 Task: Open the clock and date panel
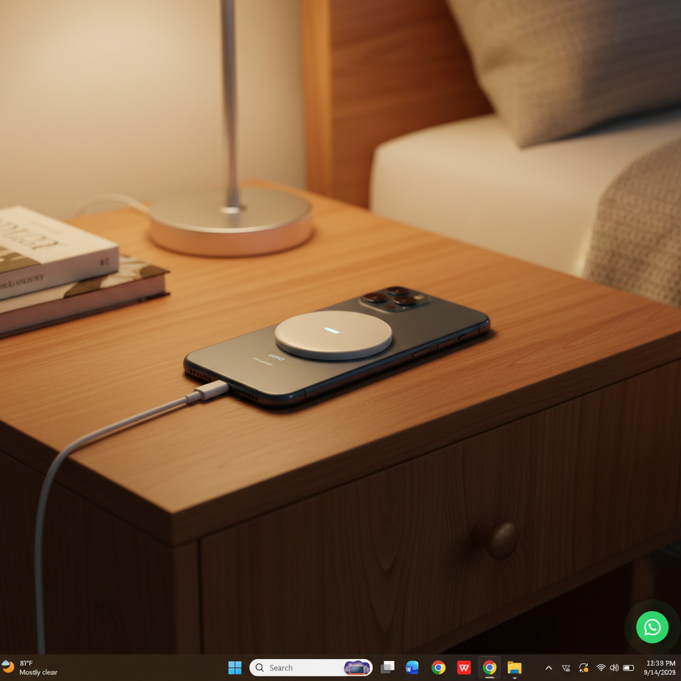tap(660, 668)
